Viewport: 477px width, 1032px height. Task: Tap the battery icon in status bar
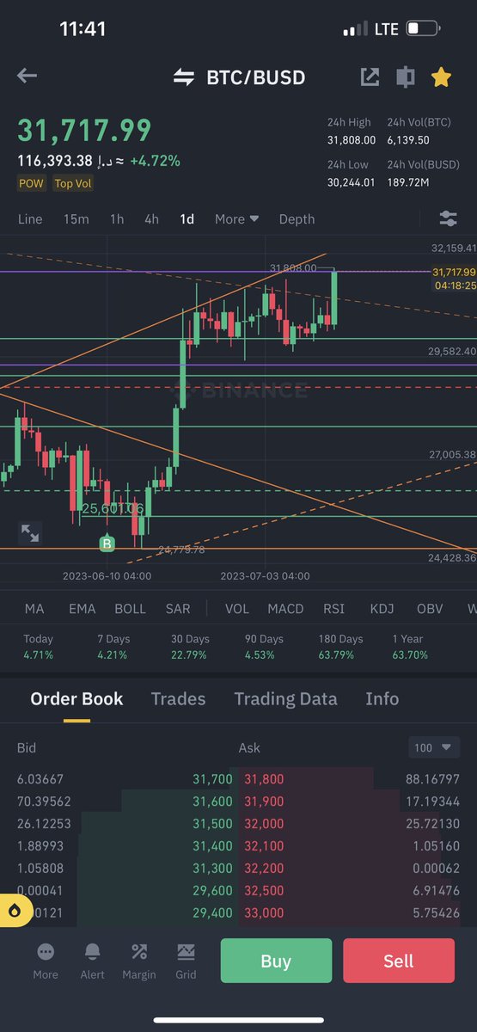(x=423, y=29)
